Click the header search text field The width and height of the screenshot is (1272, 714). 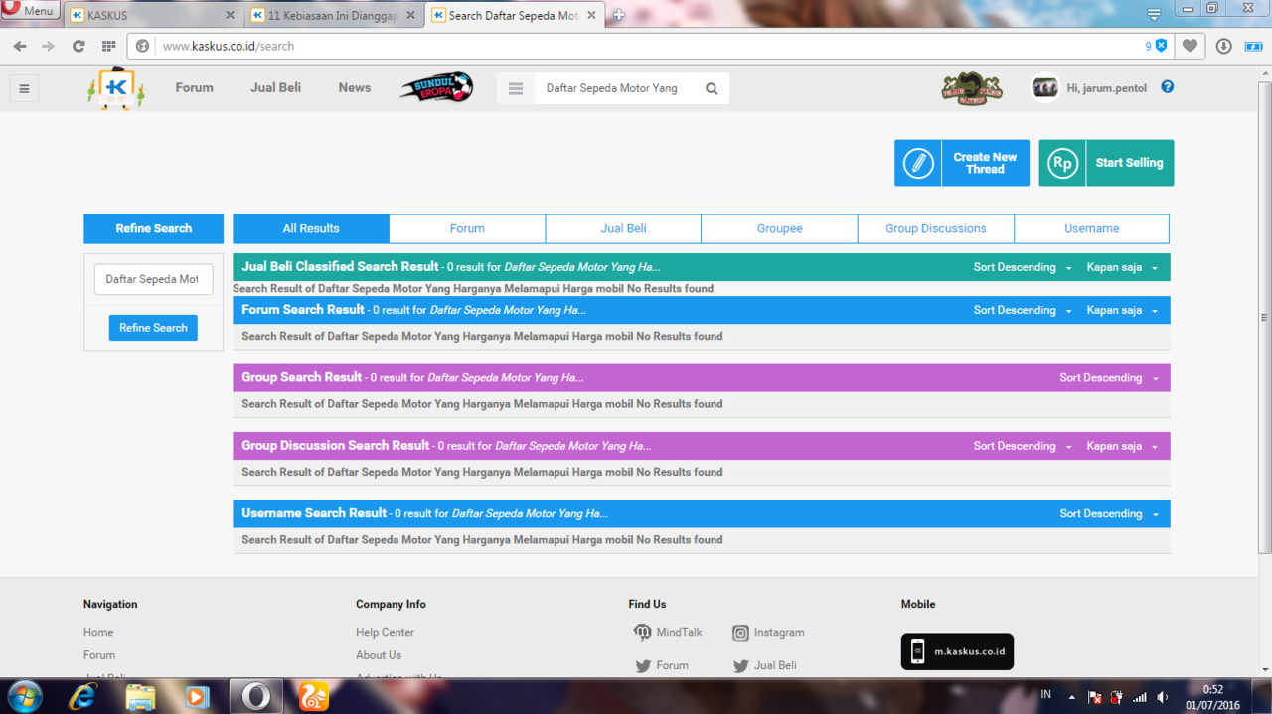616,88
